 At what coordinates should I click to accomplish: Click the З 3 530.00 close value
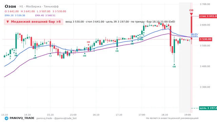(59, 11)
